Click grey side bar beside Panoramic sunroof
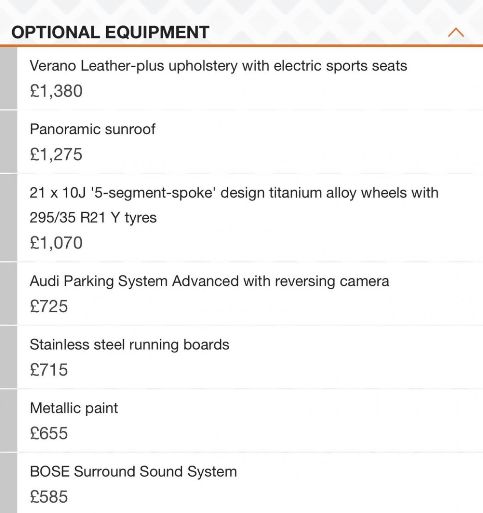The height and width of the screenshot is (513, 483). 8,142
